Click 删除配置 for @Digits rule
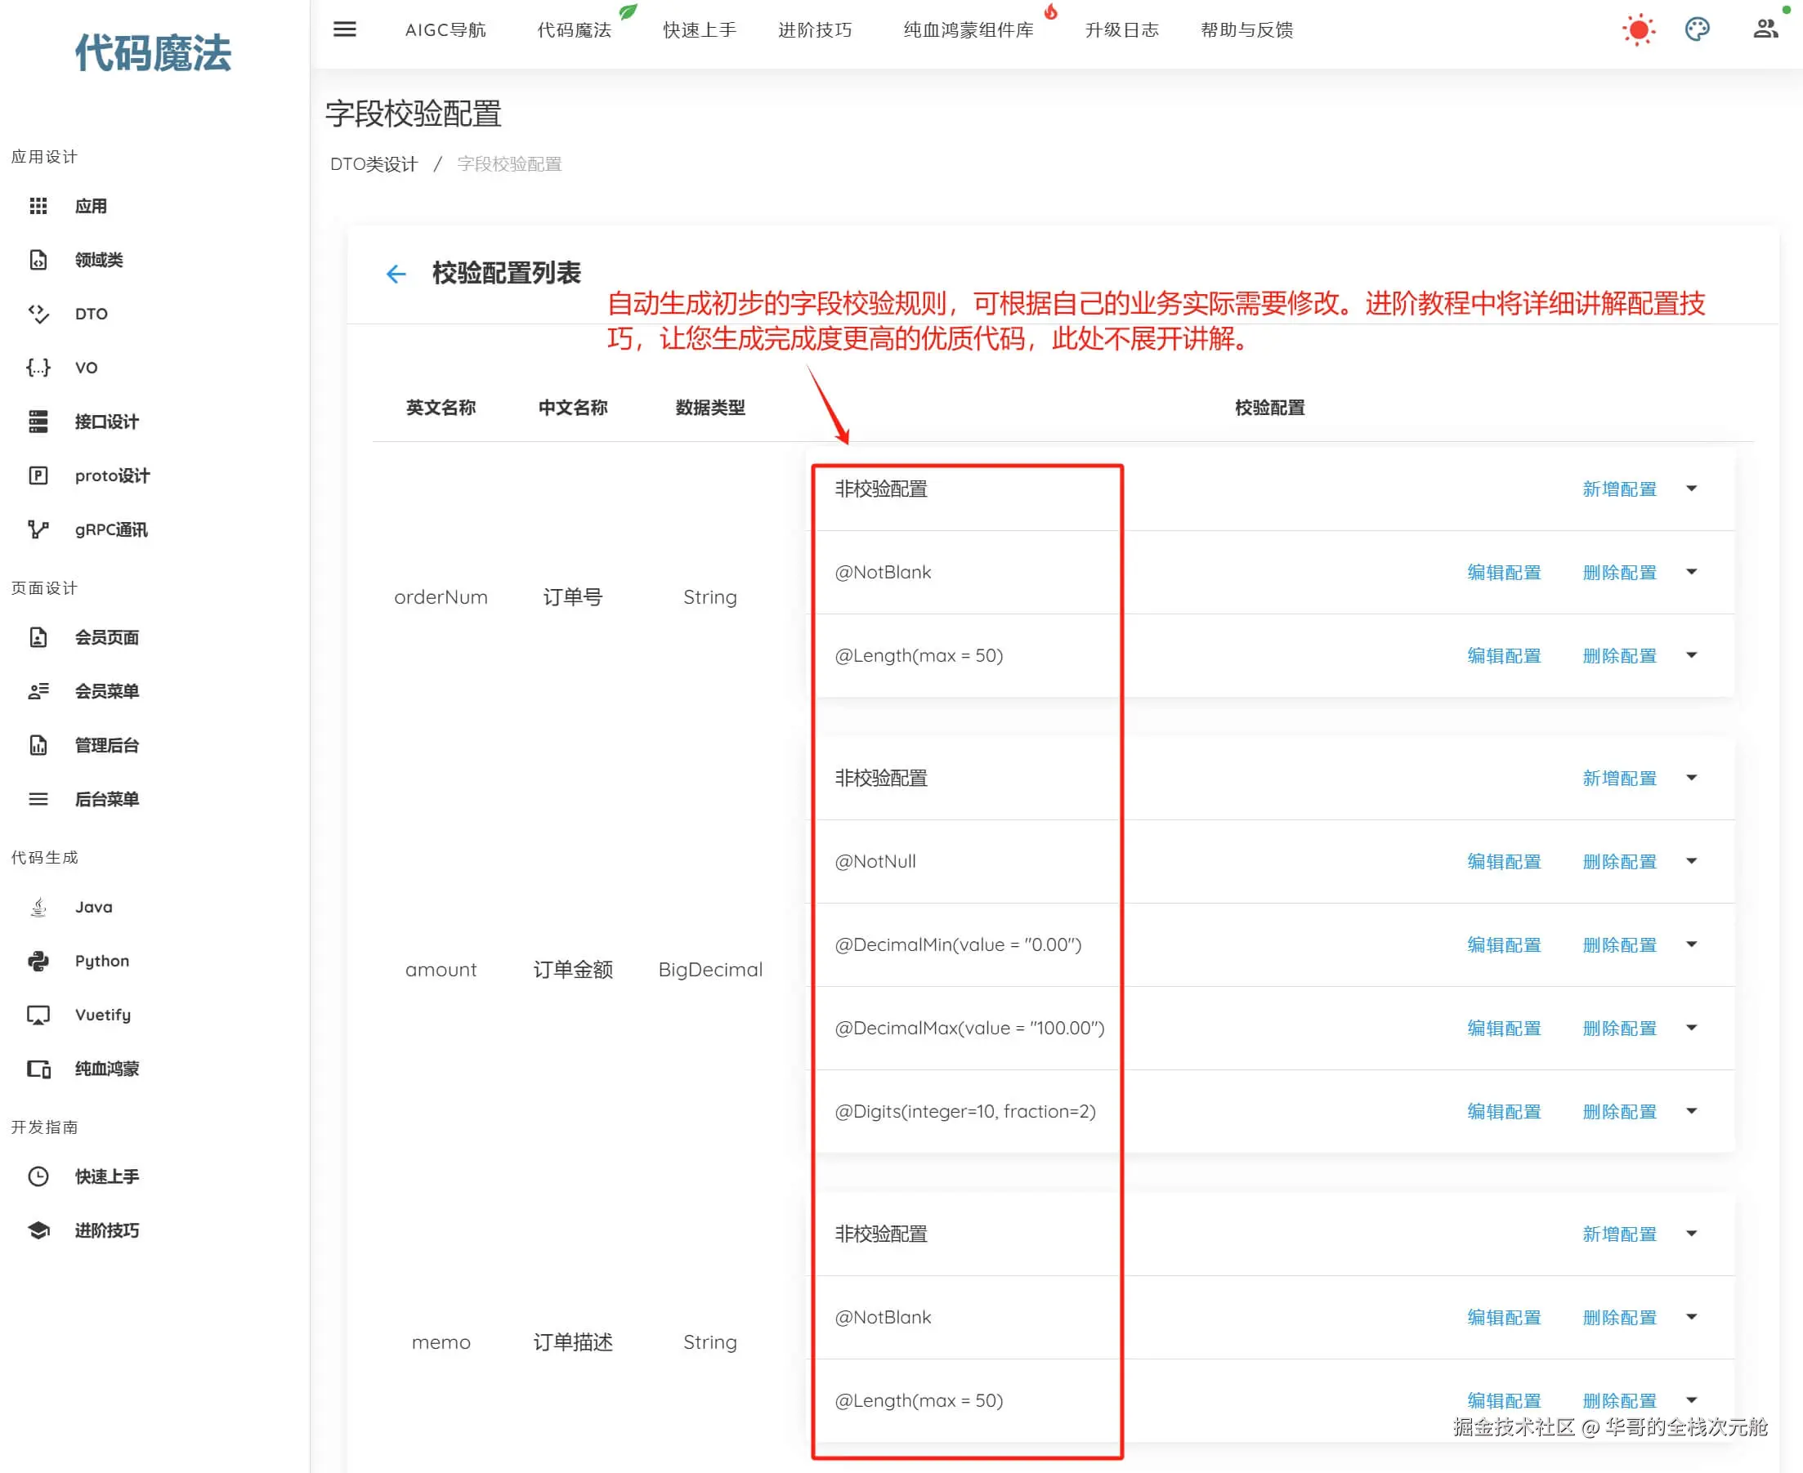Viewport: 1803px width, 1473px height. pos(1619,1112)
